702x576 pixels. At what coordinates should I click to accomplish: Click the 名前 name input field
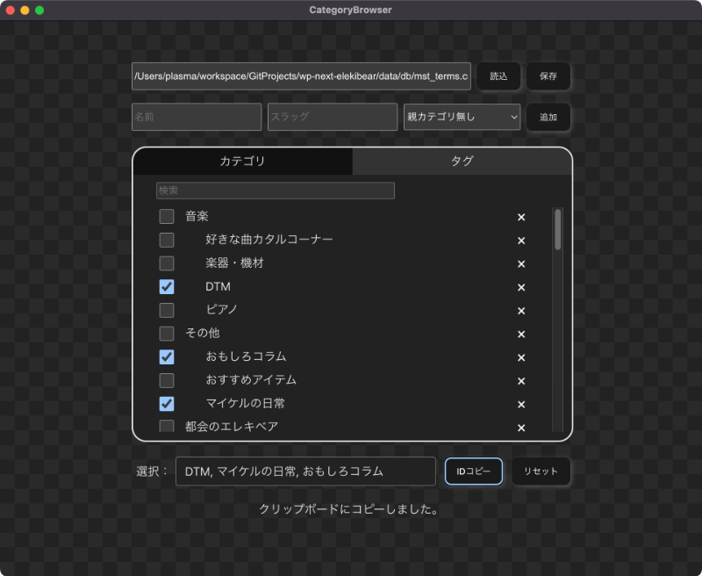[x=197, y=117]
